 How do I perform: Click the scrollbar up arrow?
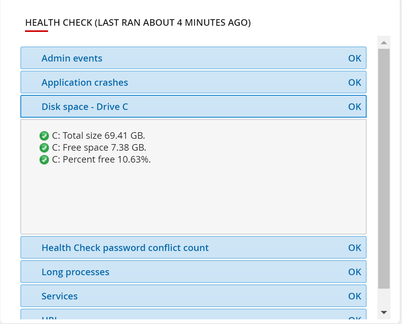(384, 42)
